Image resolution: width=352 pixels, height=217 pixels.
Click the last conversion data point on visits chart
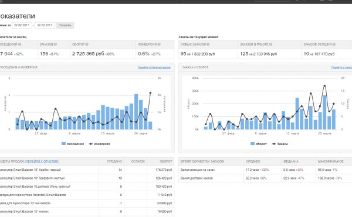[x=150, y=93]
